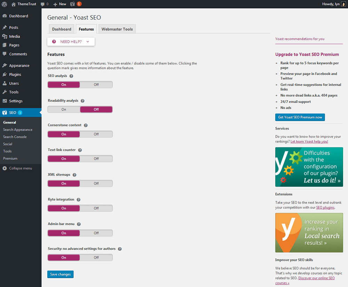Open the Yoast icon in admin bar

pos(72,4)
